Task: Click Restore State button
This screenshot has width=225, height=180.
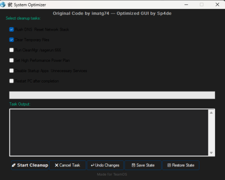Action: pos(181,165)
